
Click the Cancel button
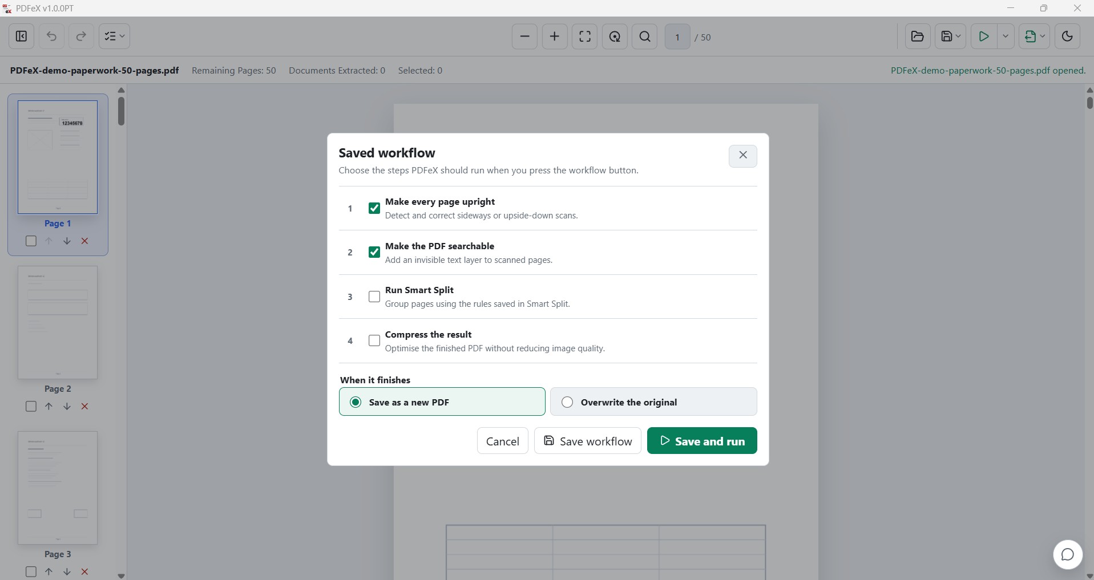(503, 441)
